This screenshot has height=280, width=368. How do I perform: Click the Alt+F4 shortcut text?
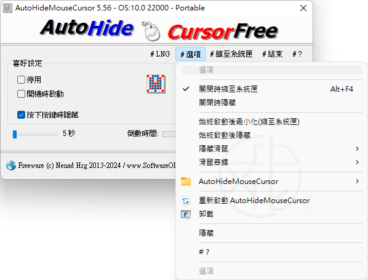point(342,89)
